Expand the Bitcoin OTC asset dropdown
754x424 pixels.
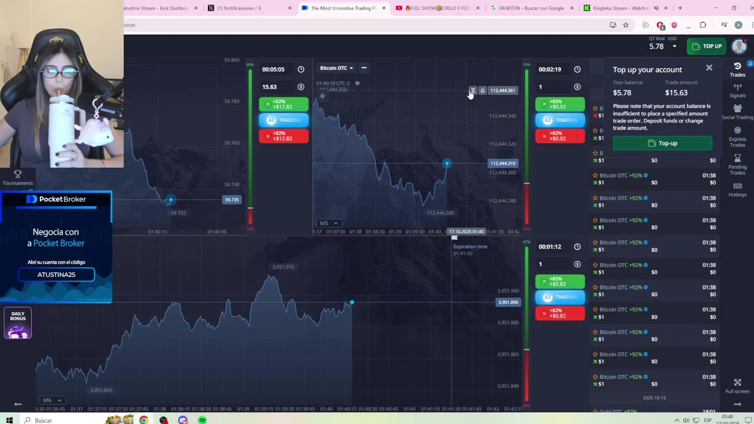click(336, 68)
